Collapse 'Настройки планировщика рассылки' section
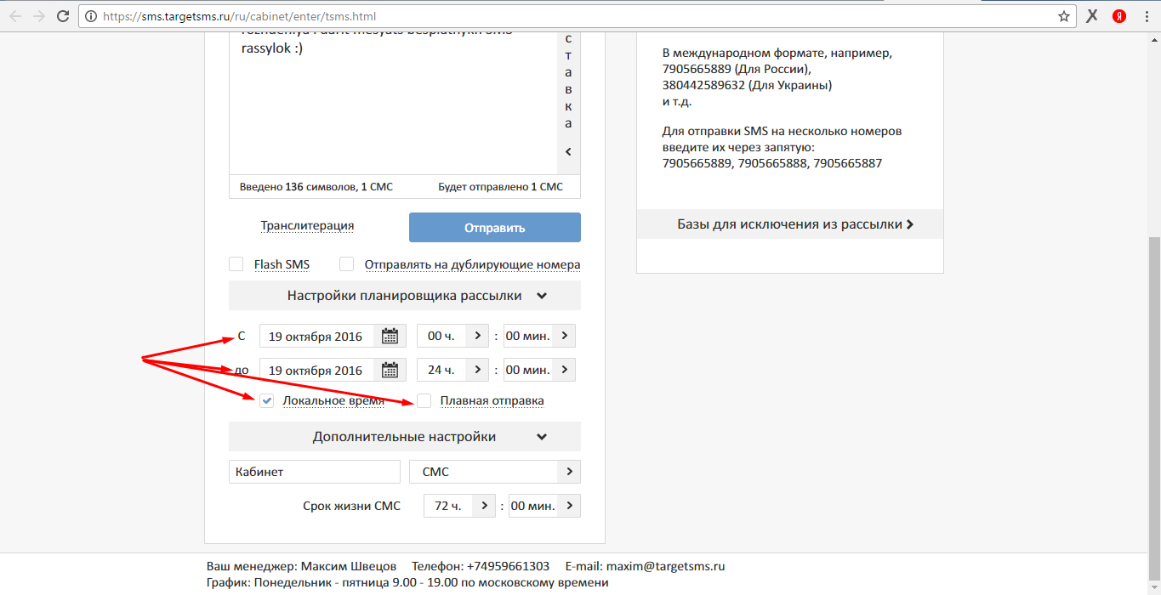The width and height of the screenshot is (1161, 595). (405, 296)
